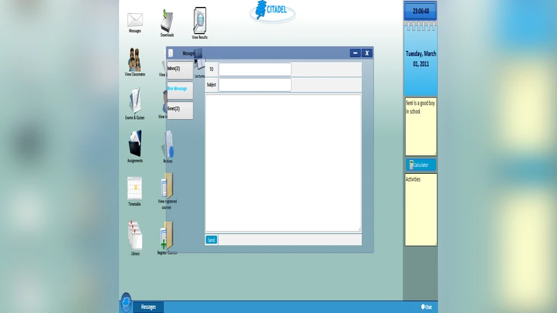Select the New Message tab

pos(180,89)
